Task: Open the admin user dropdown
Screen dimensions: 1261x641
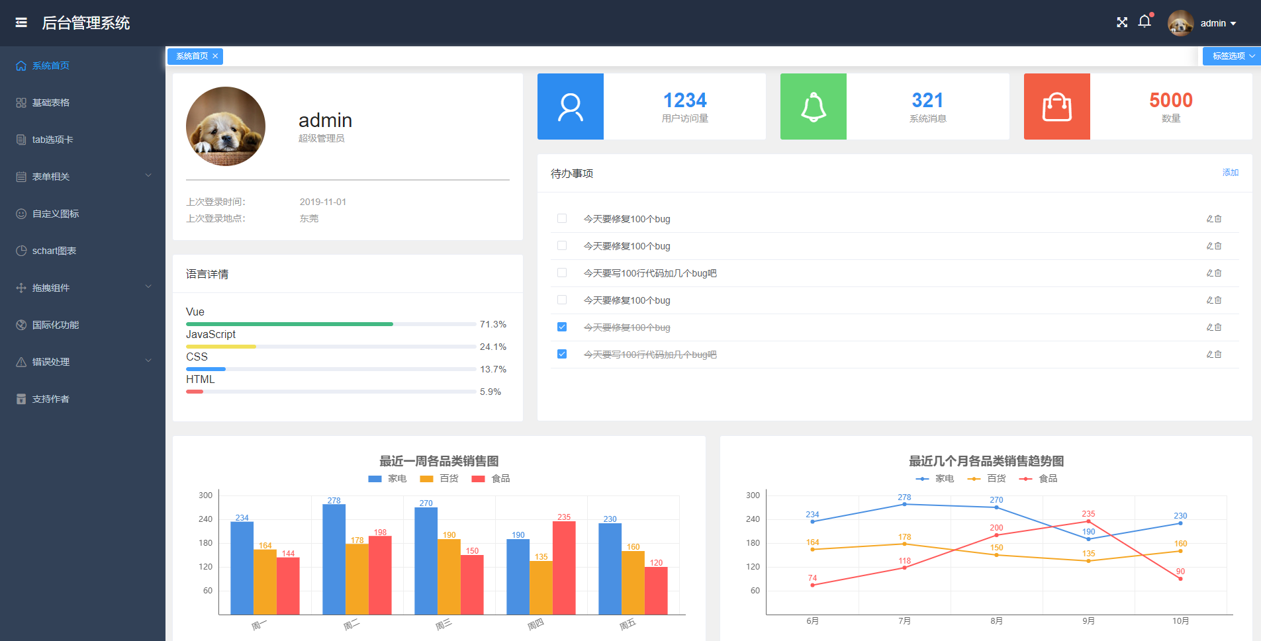Action: (x=1217, y=23)
